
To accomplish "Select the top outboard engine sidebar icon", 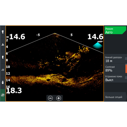I will point(3,32).
